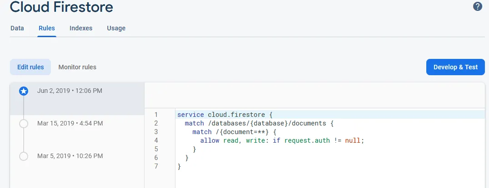The height and width of the screenshot is (188, 489).
Task: Select the starred Jun 2, 2019 version marker
Action: [x=24, y=91]
